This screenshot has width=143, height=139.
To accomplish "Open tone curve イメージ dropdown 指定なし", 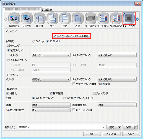I will point(51,79).
